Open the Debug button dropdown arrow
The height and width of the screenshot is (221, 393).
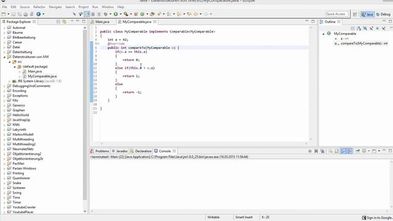tap(111, 14)
